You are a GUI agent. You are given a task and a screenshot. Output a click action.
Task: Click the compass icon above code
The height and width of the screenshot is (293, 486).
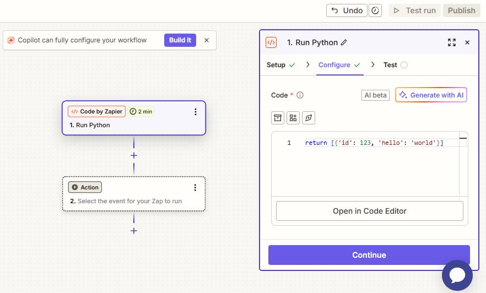pos(309,118)
